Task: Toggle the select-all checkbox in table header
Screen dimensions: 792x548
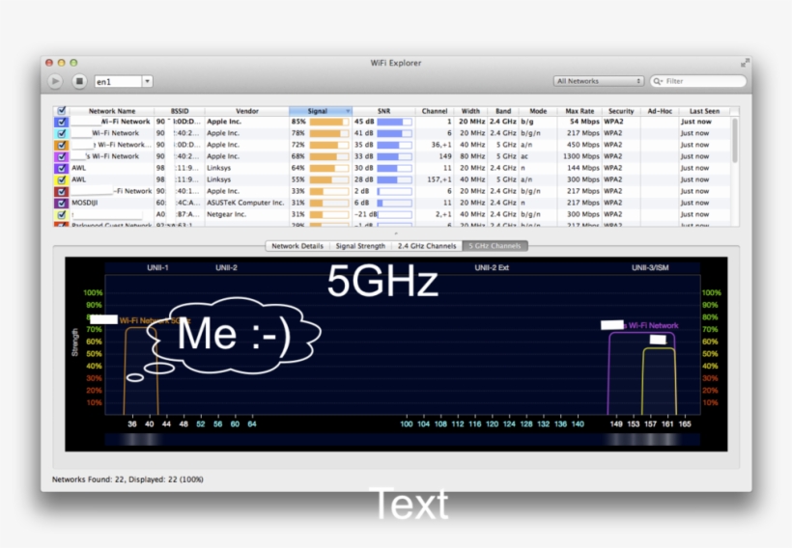Action: [62, 111]
